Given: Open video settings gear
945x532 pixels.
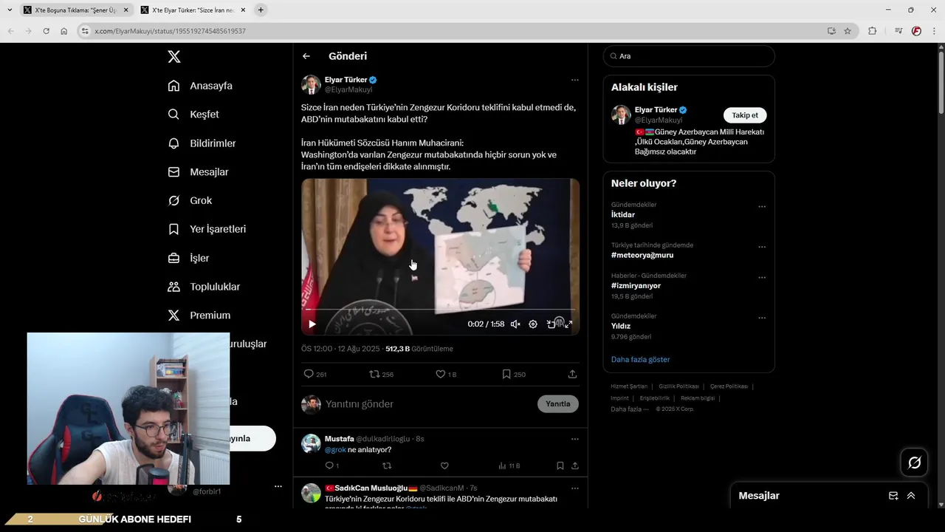Looking at the screenshot, I should (x=533, y=324).
